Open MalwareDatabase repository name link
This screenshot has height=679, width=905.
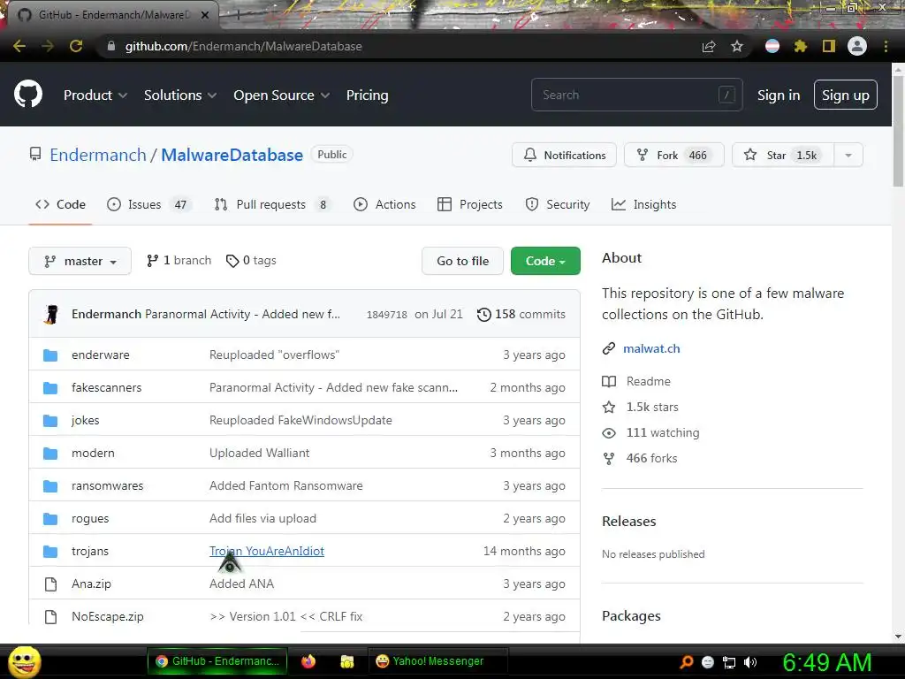point(232,155)
